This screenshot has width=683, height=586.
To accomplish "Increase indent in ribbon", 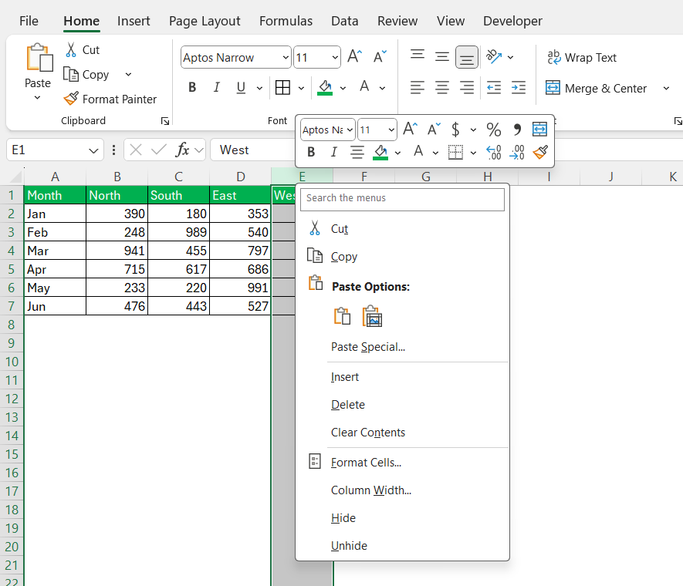I will [x=519, y=88].
